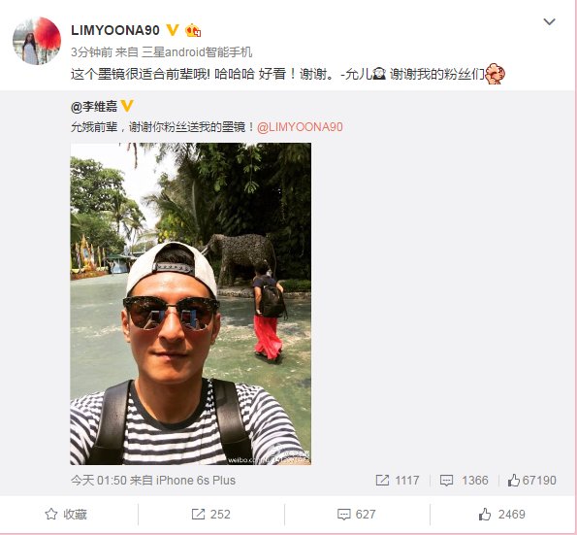The width and height of the screenshot is (577, 535).
Task: Click the 收藏 star favorite button
Action: click(x=66, y=514)
